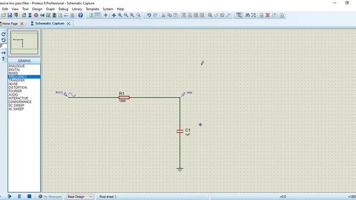This screenshot has width=356, height=200.
Task: Toggle the grid display icon
Action: click(97, 15)
